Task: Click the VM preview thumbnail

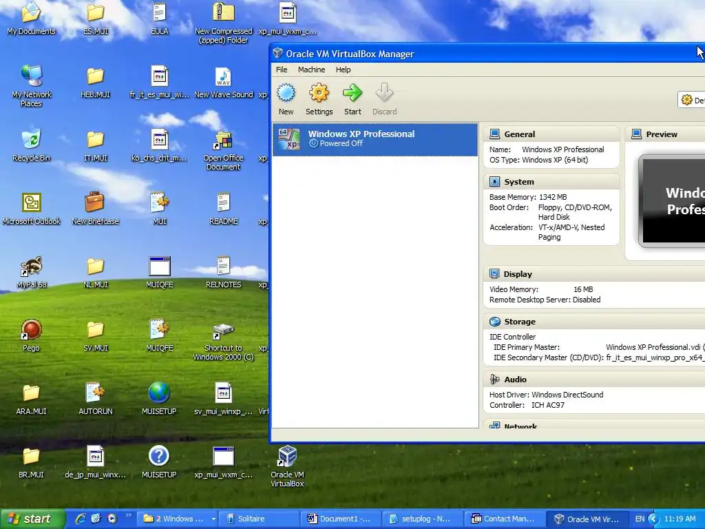Action: click(672, 201)
